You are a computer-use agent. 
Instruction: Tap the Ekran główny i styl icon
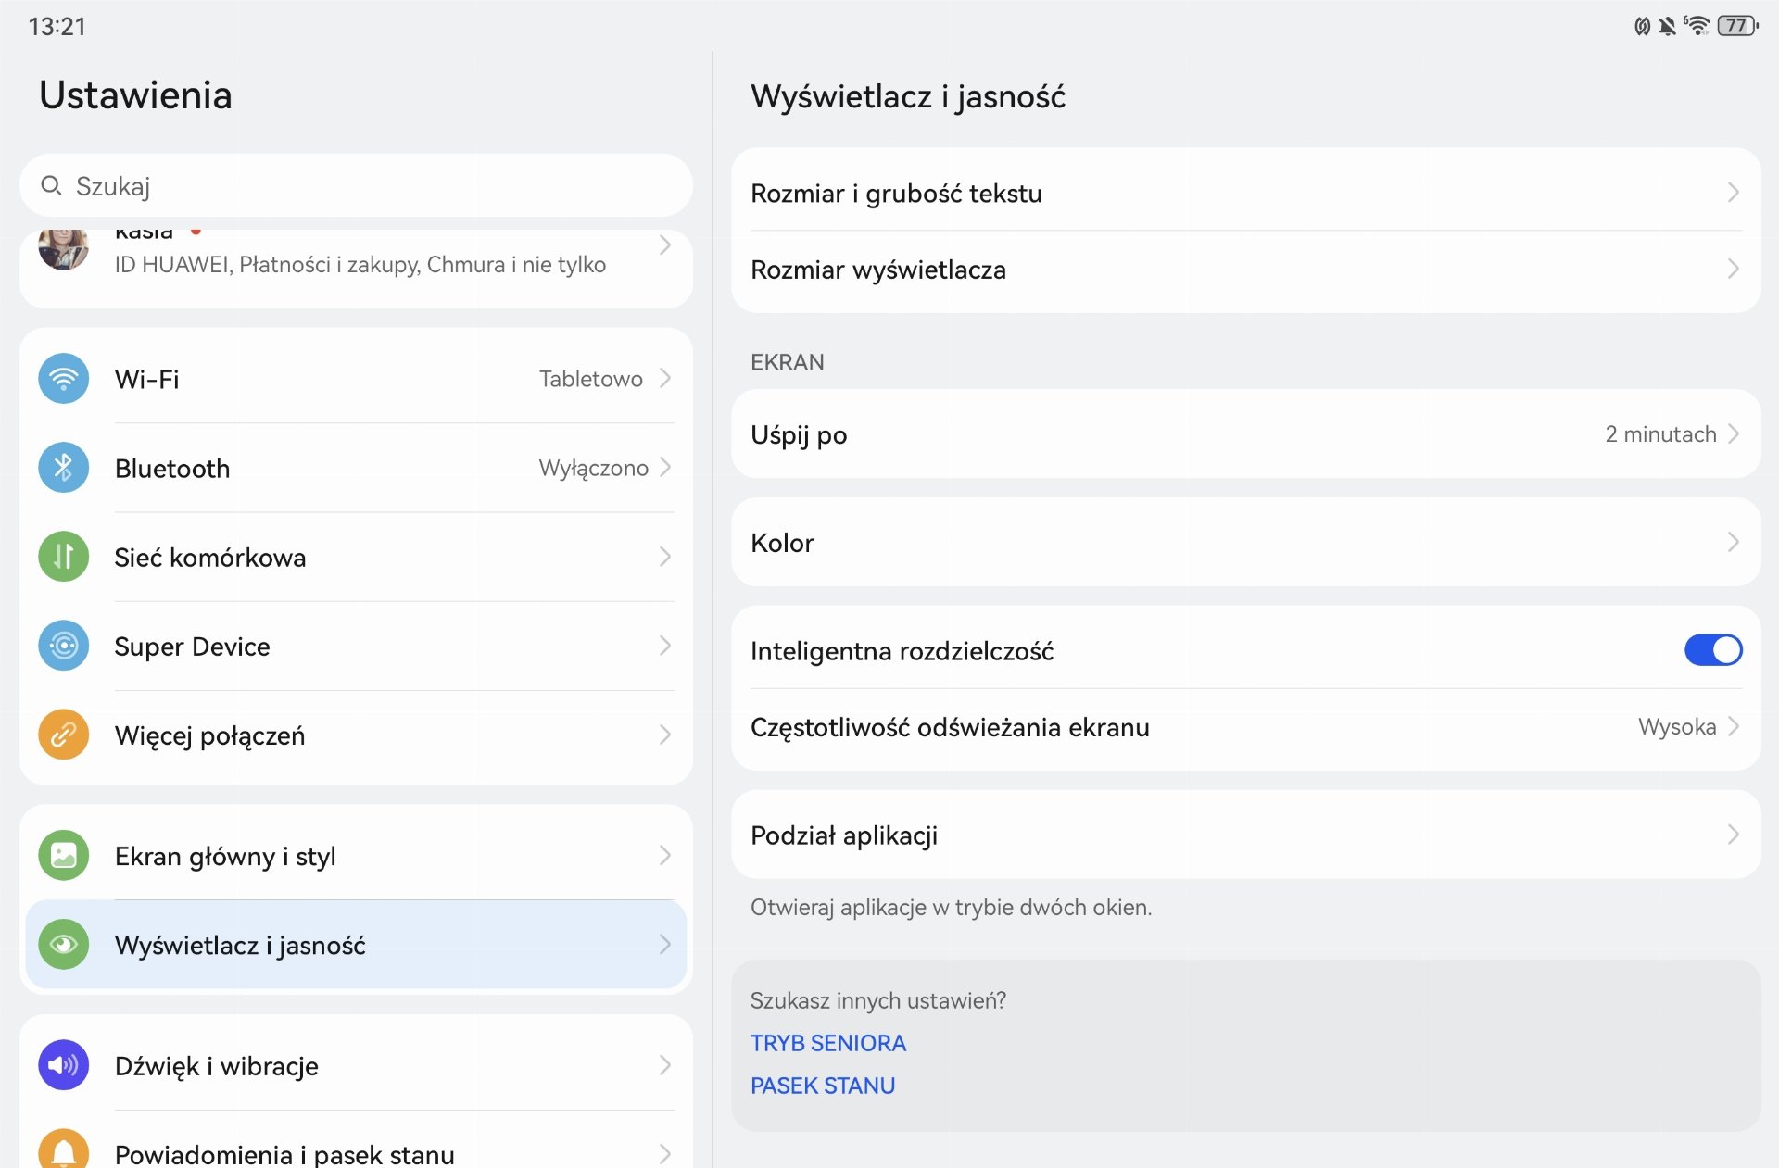pos(63,855)
